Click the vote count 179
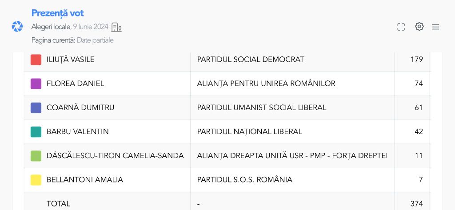Screen dimensions: 455x210 coord(416,59)
